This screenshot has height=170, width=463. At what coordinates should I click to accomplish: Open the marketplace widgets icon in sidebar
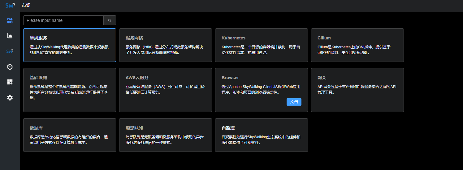10,21
